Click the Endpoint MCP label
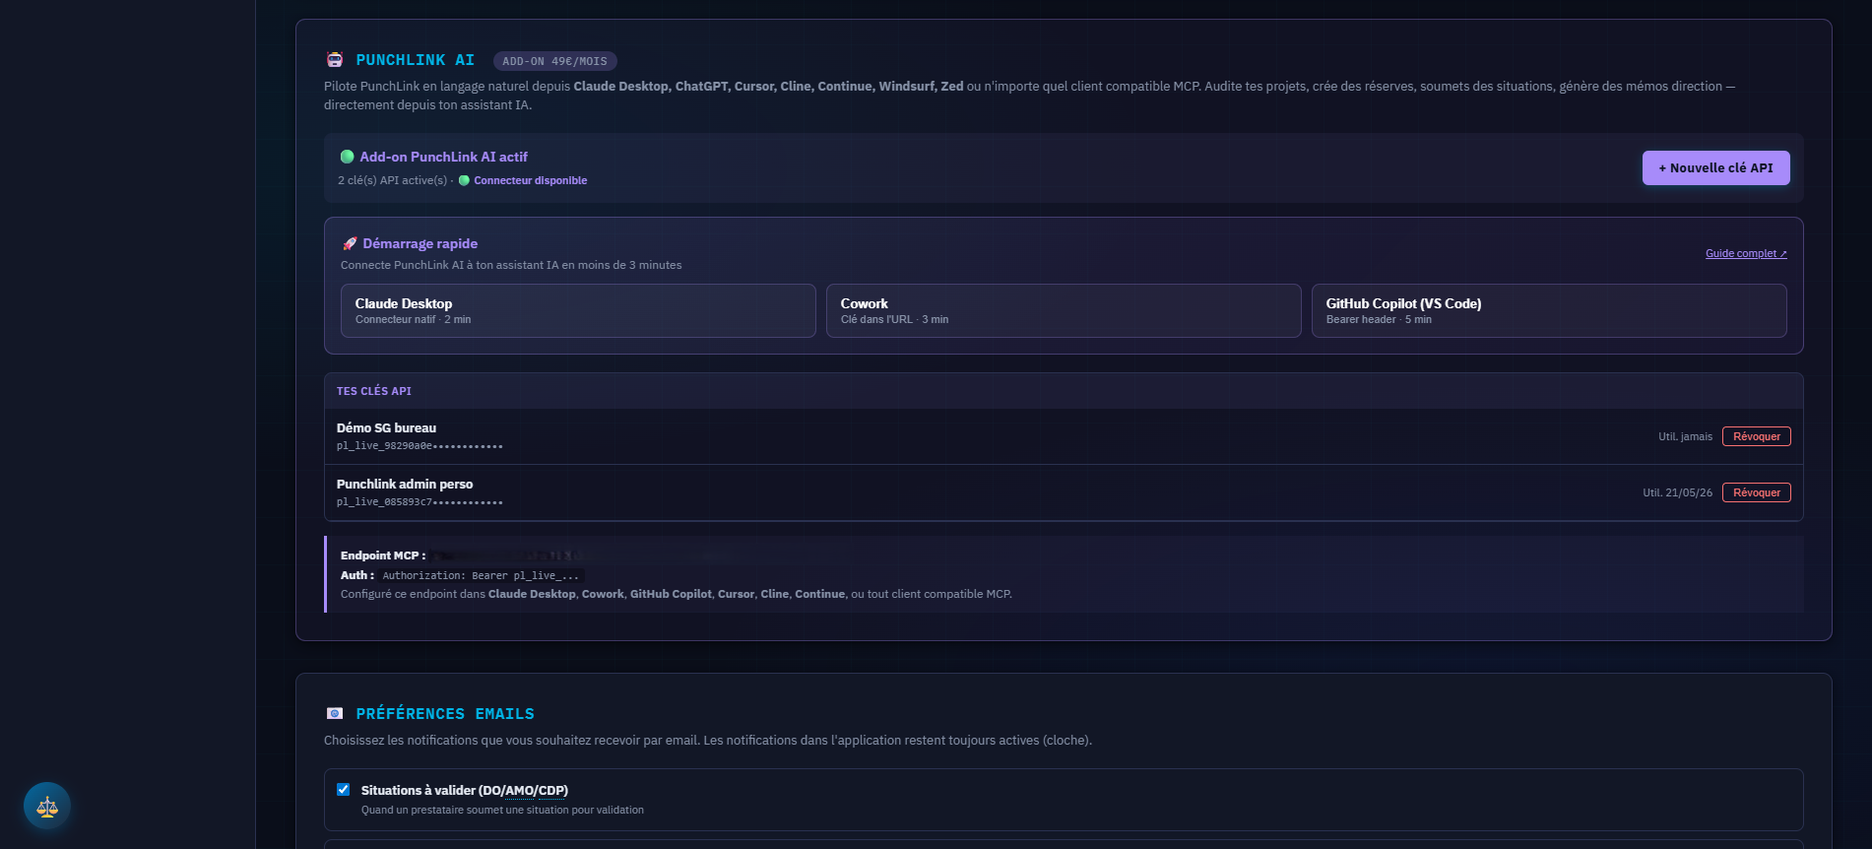The image size is (1872, 849). (x=383, y=555)
